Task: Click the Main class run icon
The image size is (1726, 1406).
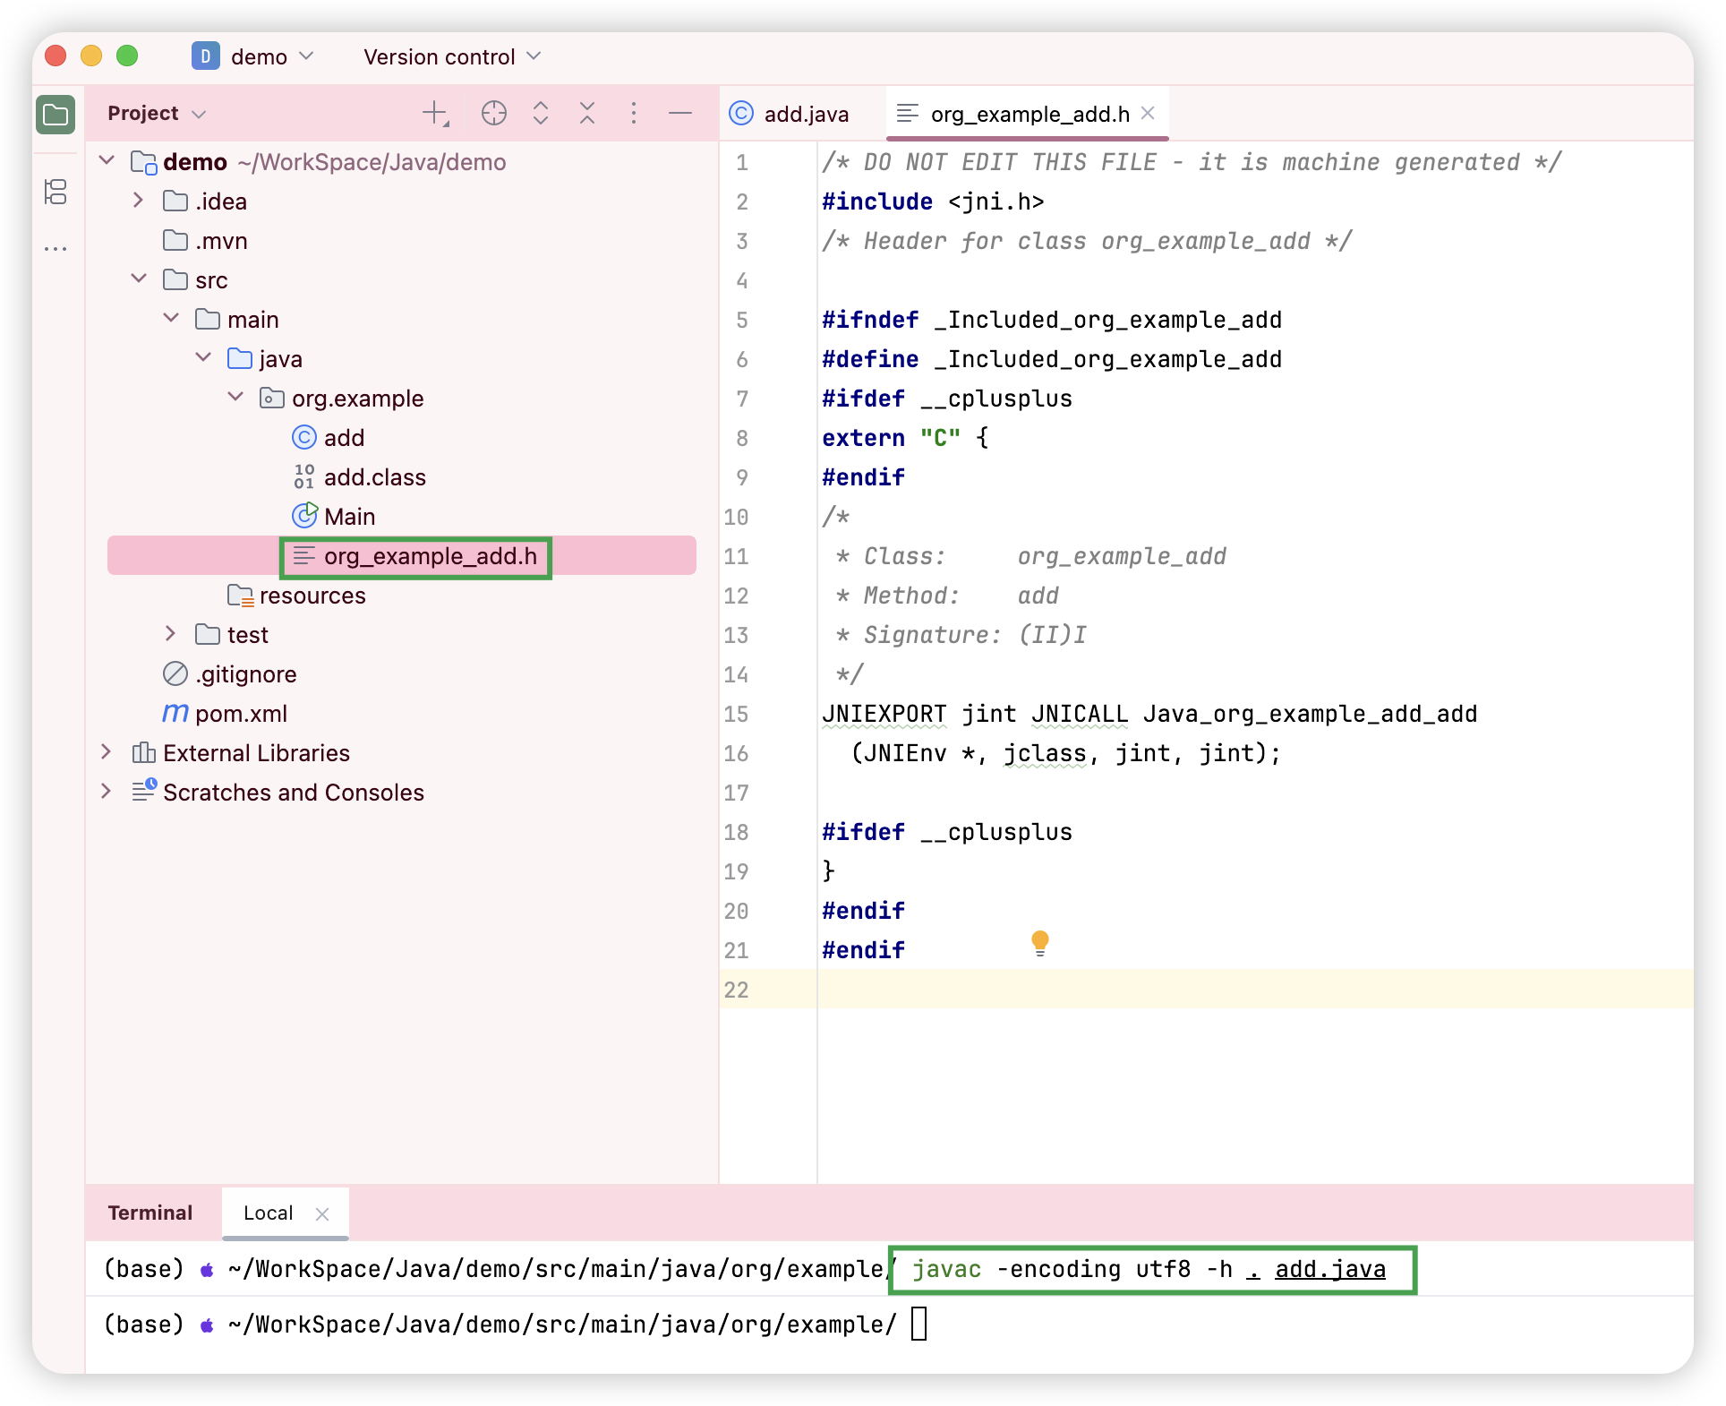Action: point(304,516)
